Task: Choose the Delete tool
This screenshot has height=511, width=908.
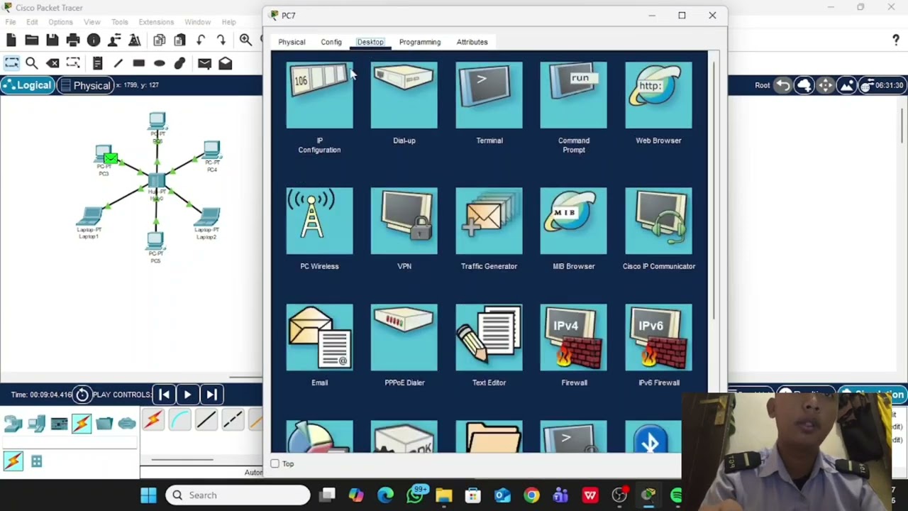Action: click(52, 63)
